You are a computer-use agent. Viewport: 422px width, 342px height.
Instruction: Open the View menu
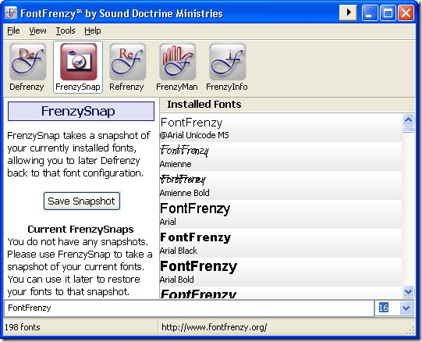(x=37, y=30)
